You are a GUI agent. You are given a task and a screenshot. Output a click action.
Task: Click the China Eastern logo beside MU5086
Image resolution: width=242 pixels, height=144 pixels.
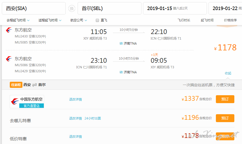click(x=9, y=59)
